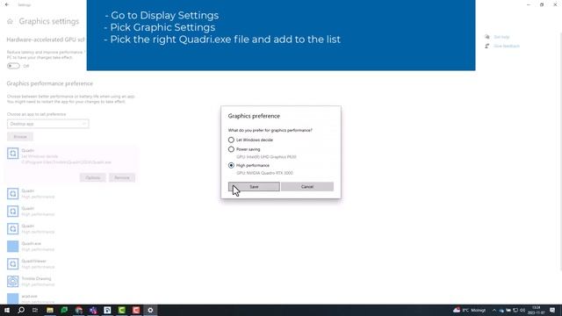Image resolution: width=562 pixels, height=316 pixels.
Task: Open Settings home via the house icon
Action: [x=10, y=21]
